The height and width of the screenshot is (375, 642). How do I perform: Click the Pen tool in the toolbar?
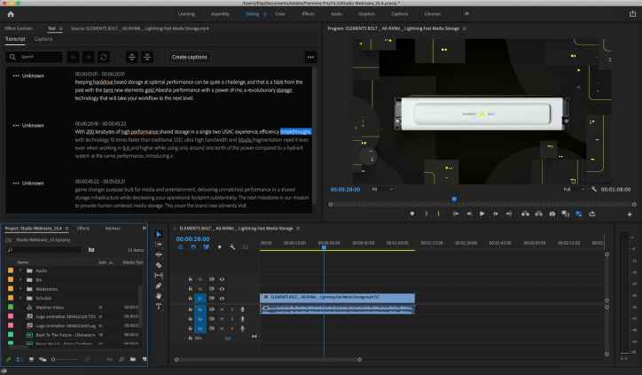pyautogui.click(x=159, y=285)
